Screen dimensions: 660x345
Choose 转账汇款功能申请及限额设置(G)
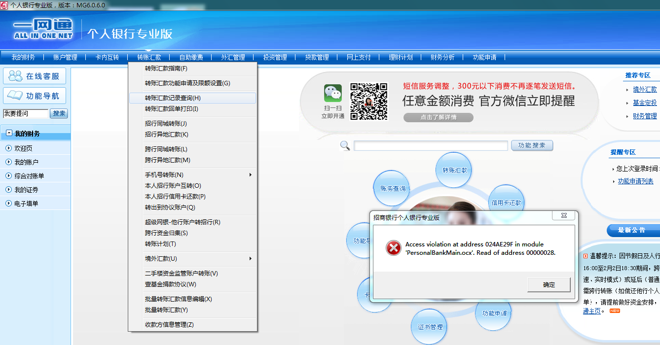tap(192, 83)
